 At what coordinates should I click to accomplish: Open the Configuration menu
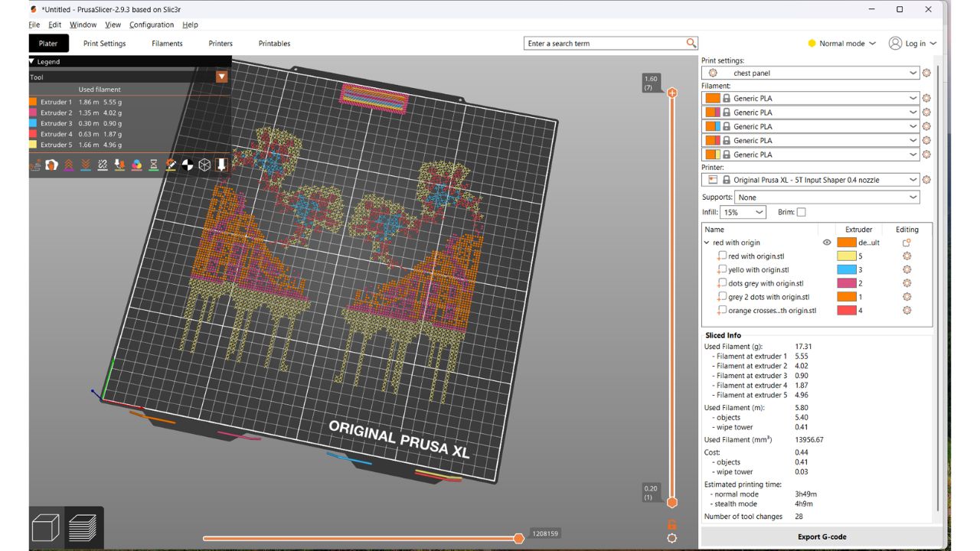click(x=151, y=24)
